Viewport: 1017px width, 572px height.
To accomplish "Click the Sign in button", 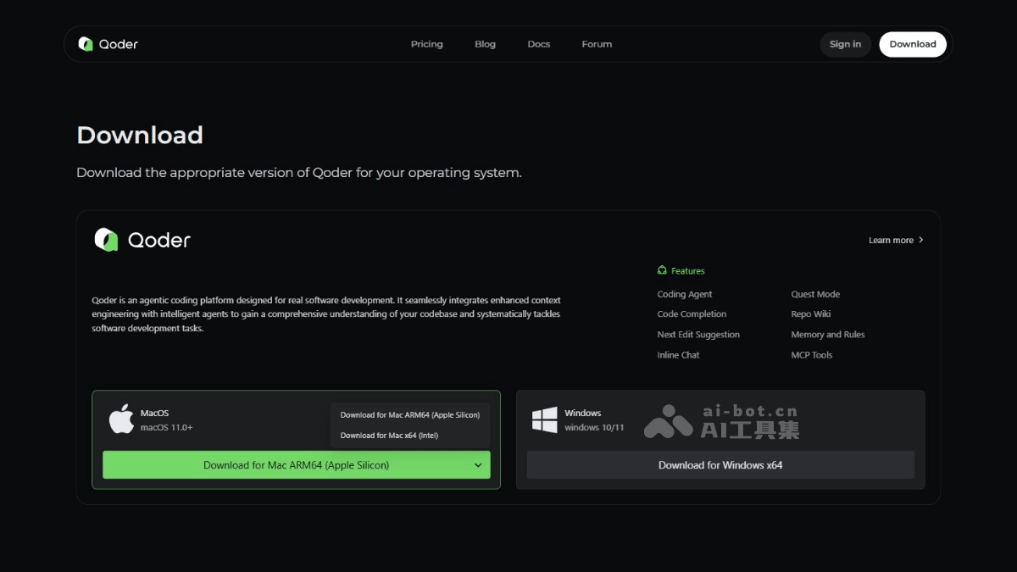I will pos(845,44).
